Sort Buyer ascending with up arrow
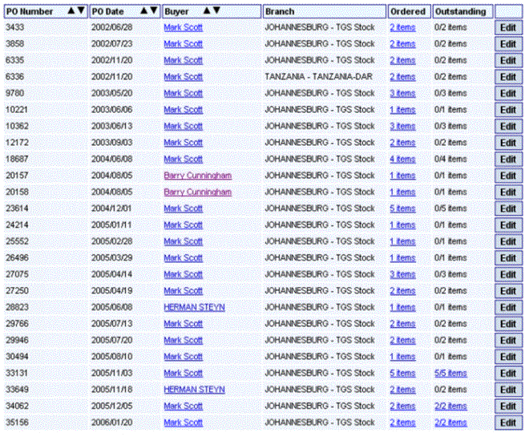This screenshot has height=437, width=529. [x=207, y=10]
